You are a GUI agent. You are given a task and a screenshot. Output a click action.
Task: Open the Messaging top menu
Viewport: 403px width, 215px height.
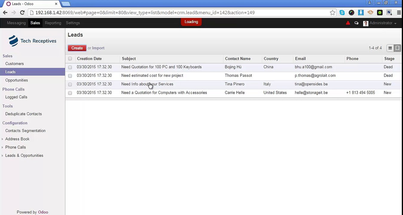click(16, 23)
